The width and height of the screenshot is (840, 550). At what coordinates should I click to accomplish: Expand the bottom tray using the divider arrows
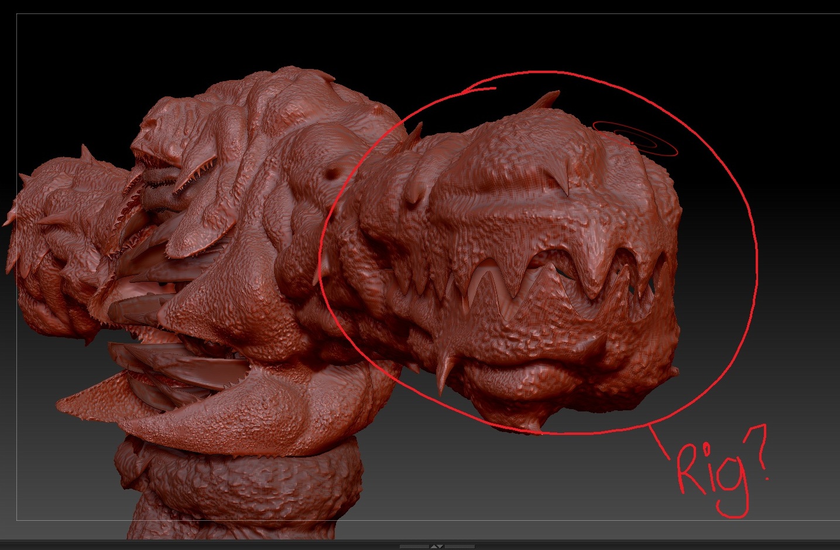(437, 546)
